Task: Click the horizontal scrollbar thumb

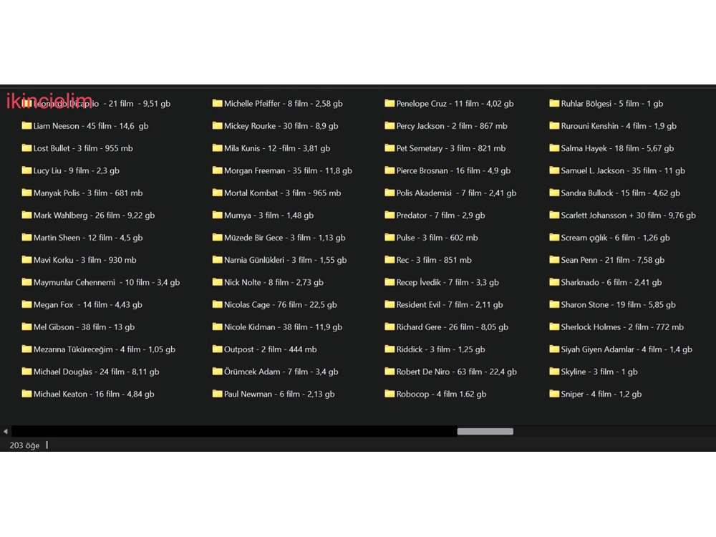Action: (485, 432)
